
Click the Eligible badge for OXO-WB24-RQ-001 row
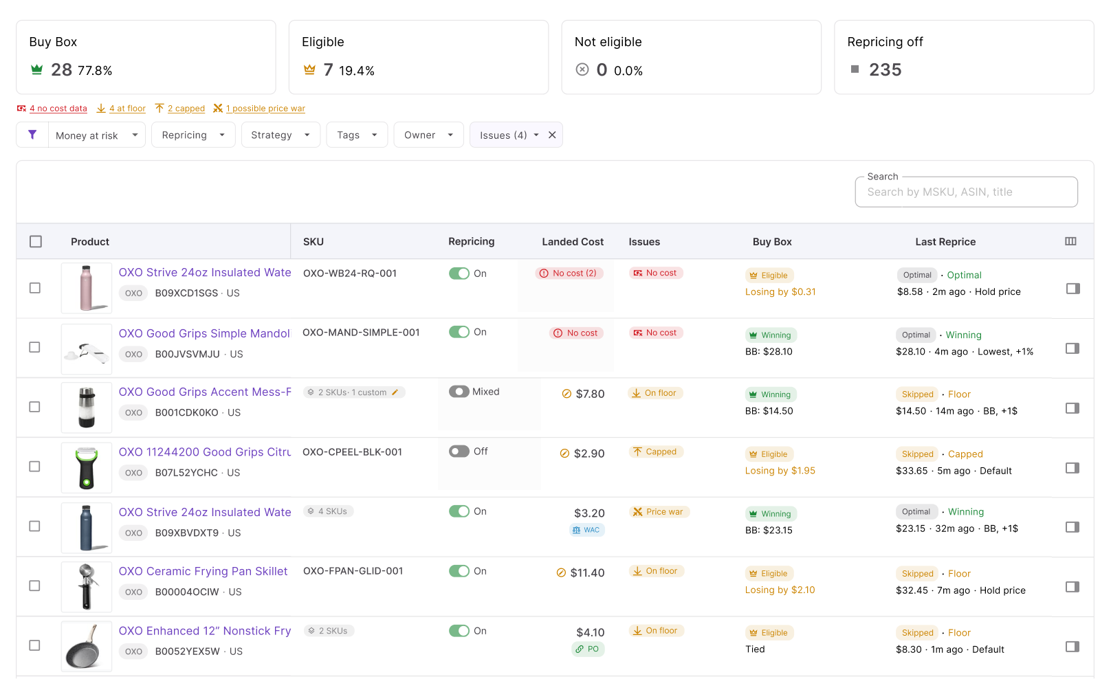[x=769, y=276]
